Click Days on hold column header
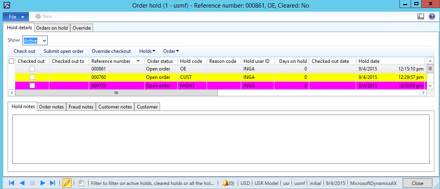440x189 pixels. [x=292, y=61]
